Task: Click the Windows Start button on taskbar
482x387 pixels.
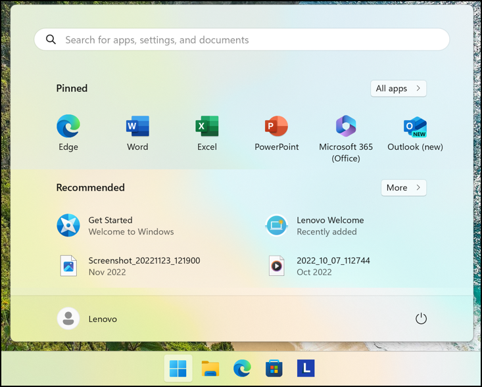Action: click(x=178, y=368)
